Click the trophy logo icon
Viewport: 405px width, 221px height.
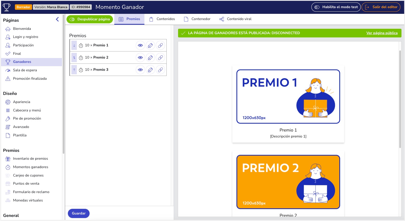click(x=7, y=7)
